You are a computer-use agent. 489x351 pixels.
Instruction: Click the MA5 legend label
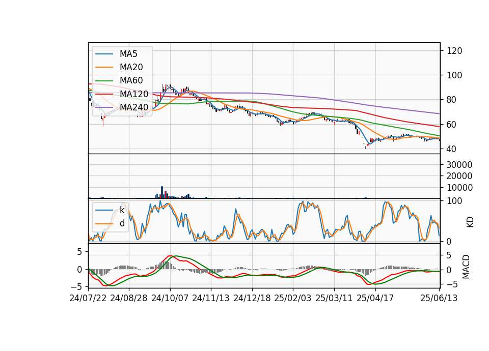(x=128, y=54)
